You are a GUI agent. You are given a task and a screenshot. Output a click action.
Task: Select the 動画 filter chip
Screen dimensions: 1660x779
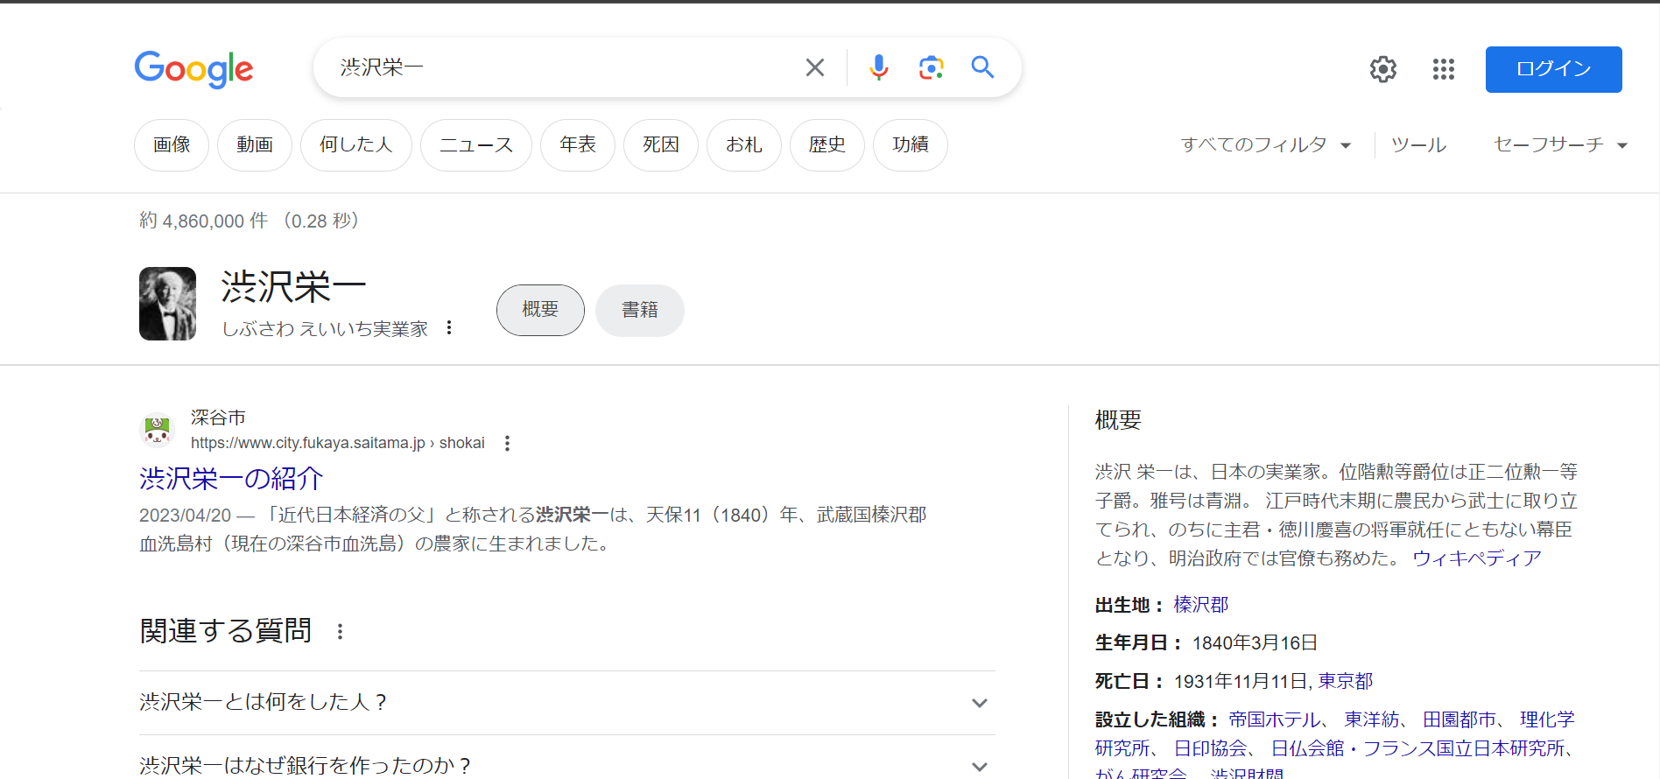(x=255, y=145)
